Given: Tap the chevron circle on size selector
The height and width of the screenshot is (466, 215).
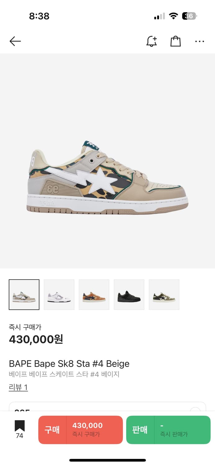Looking at the screenshot, I should click(x=195, y=410).
